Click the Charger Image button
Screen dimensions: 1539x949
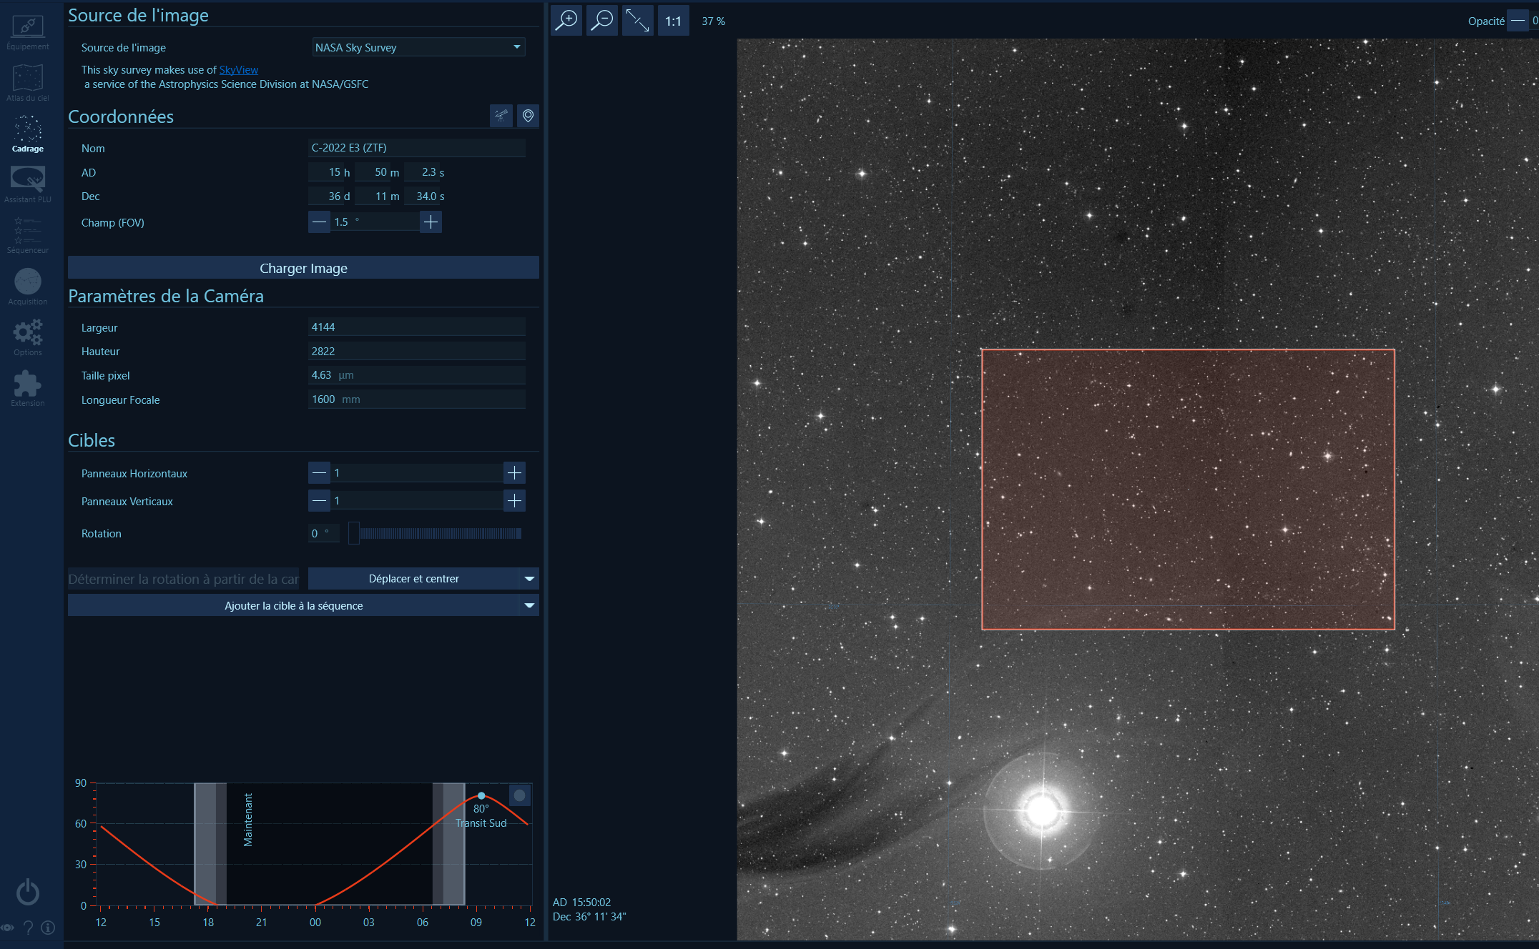click(303, 268)
